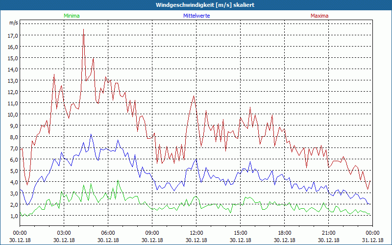Image resolution: width=392 pixels, height=245 pixels.
Task: Click the 14,0 axis value
Action: point(13,70)
